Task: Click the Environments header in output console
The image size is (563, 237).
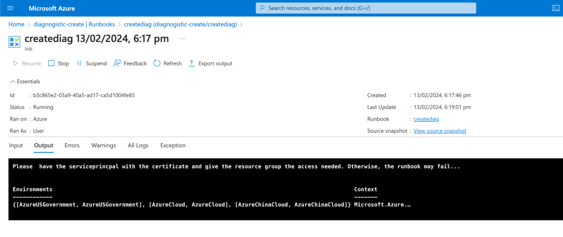Action: tap(33, 189)
